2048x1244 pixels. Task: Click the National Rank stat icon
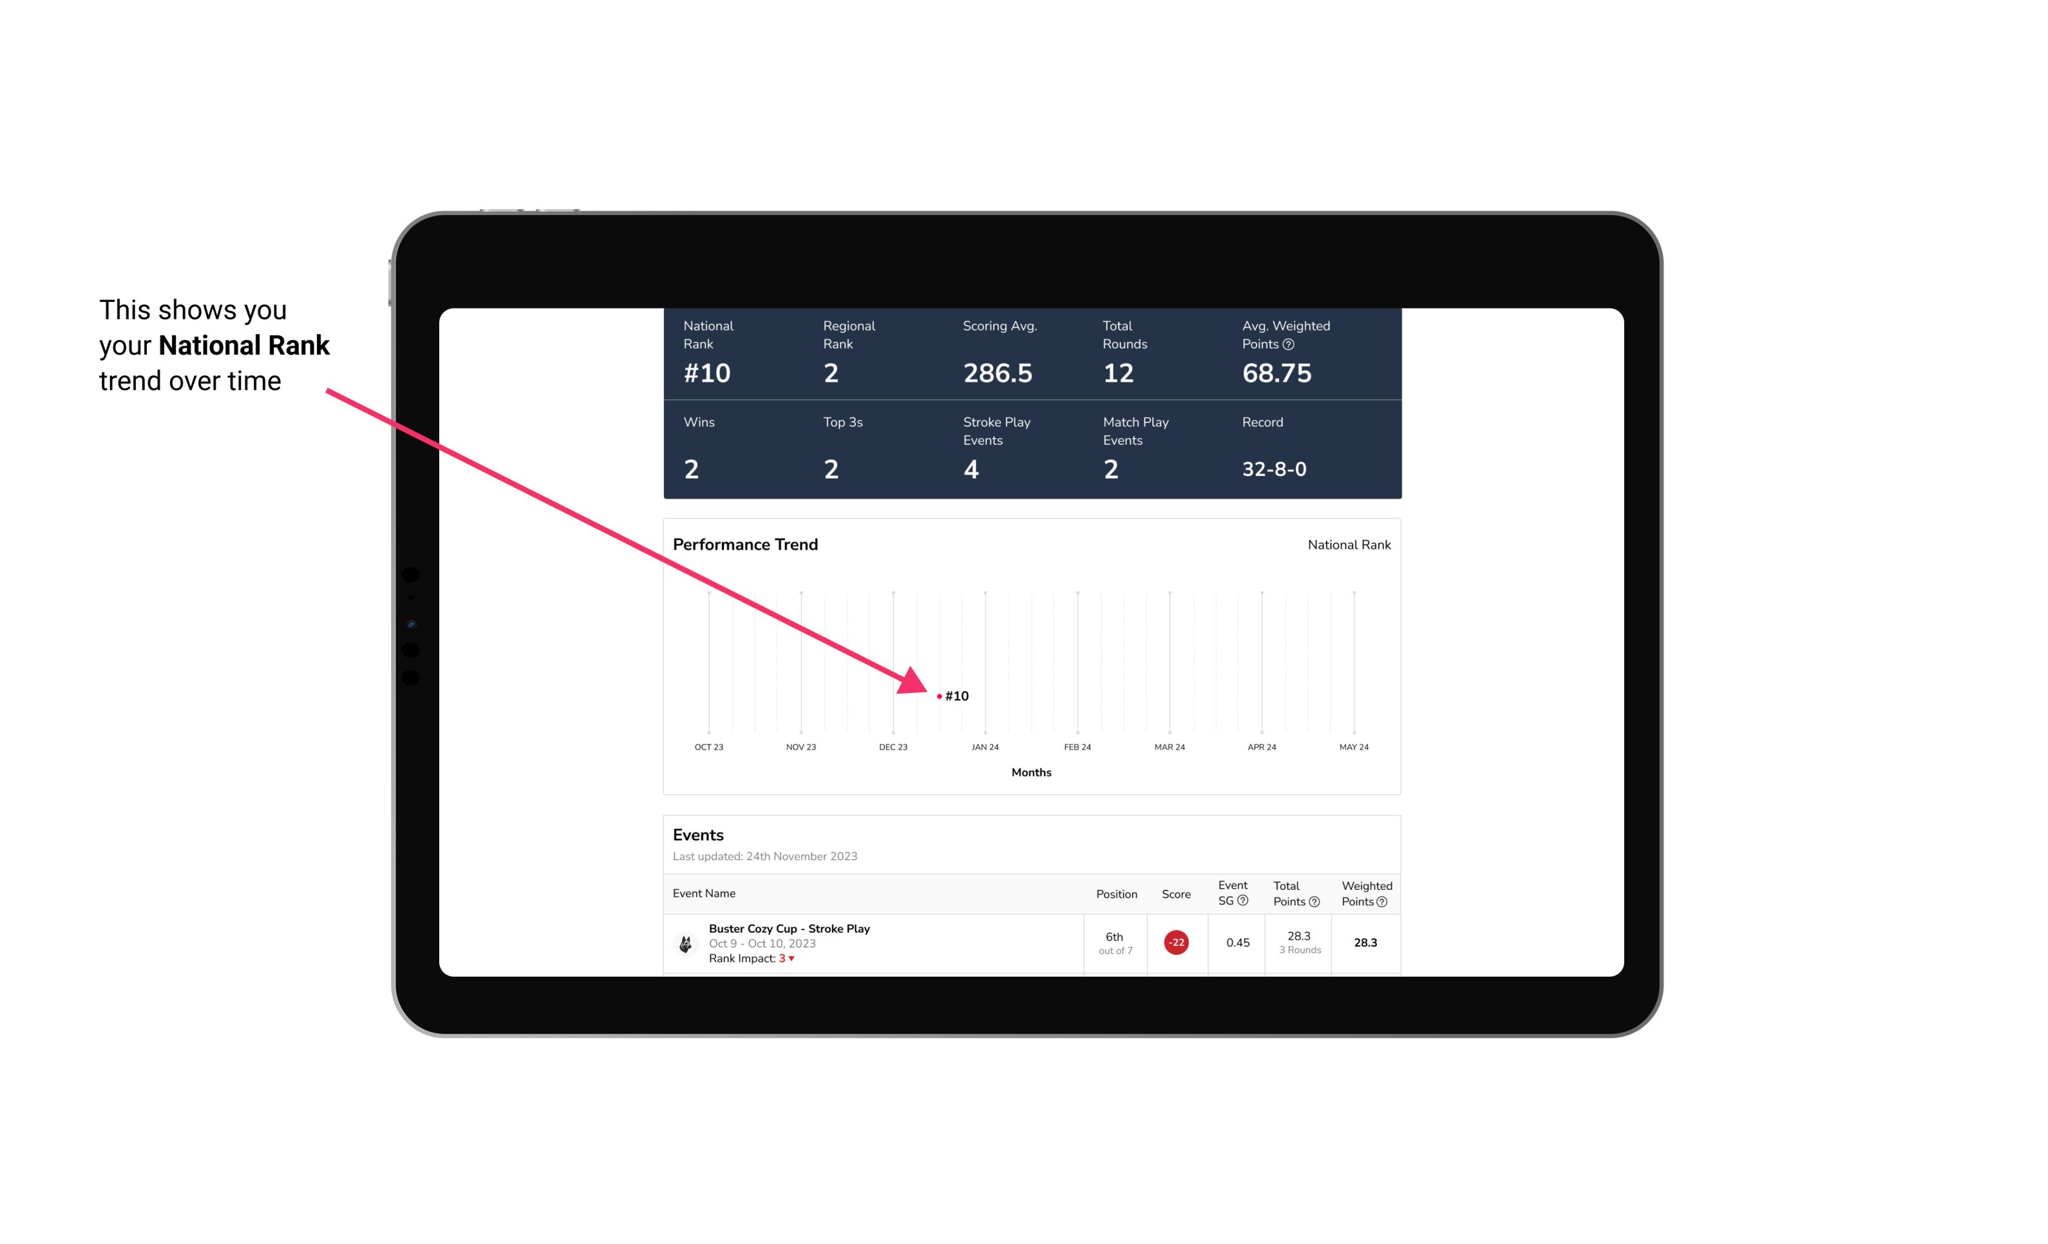point(717,357)
